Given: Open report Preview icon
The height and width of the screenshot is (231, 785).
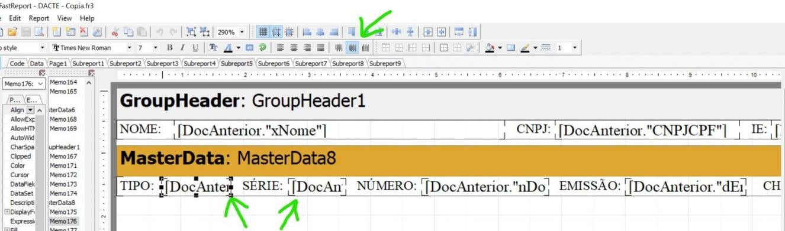Looking at the screenshot, I should 39,32.
